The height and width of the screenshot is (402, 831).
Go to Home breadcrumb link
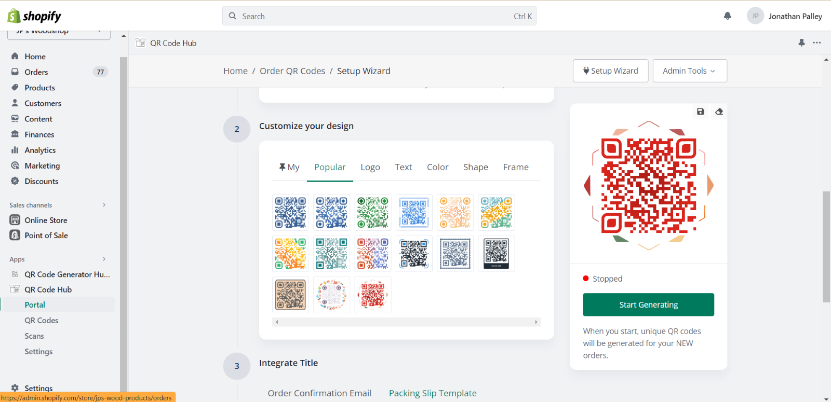pos(235,71)
